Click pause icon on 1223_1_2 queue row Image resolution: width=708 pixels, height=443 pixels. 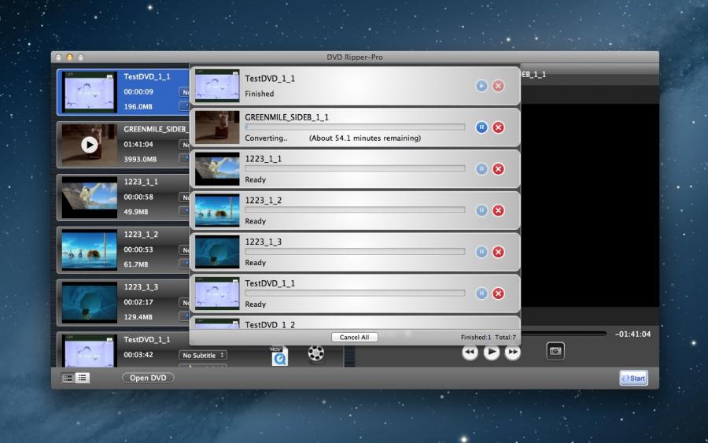[481, 210]
